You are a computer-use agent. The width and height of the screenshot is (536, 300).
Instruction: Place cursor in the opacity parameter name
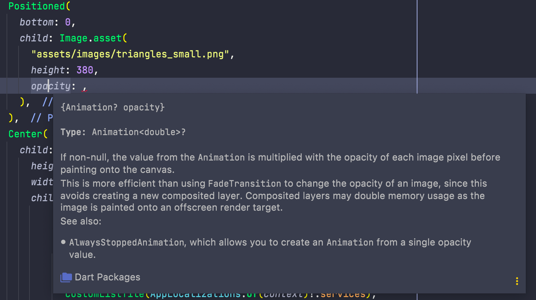click(x=51, y=86)
